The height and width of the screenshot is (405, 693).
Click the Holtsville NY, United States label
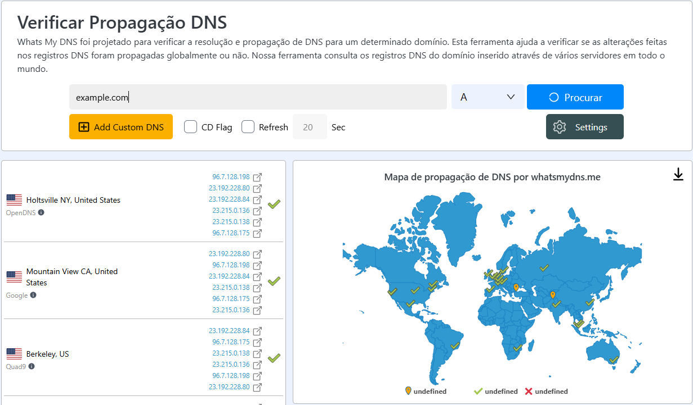tap(73, 200)
